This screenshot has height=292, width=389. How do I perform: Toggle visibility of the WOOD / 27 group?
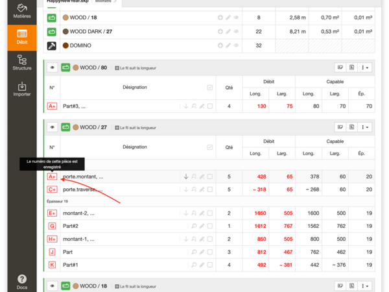coord(52,127)
